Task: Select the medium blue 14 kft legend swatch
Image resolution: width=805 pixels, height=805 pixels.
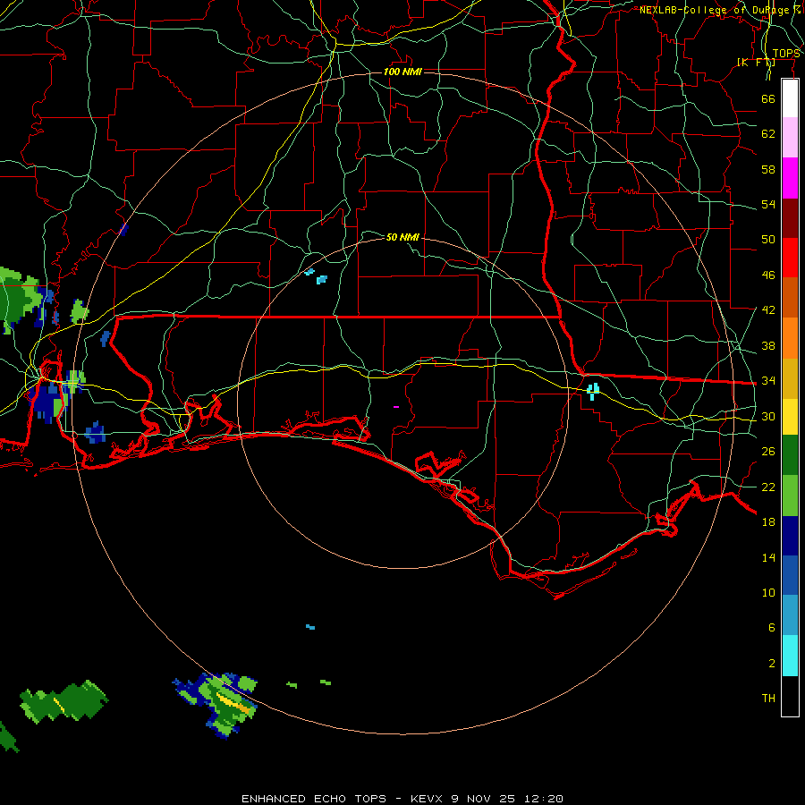Action: pos(790,575)
